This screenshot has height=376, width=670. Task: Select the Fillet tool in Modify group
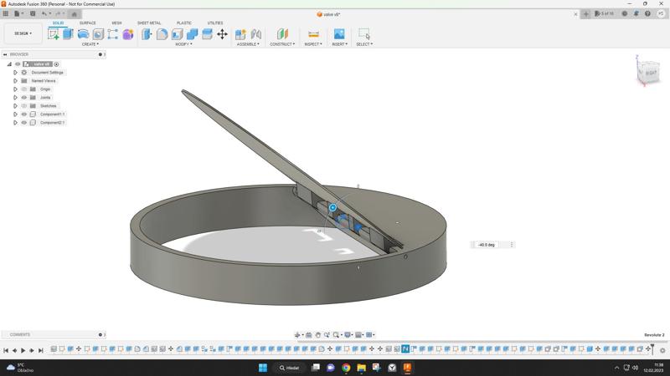tap(162, 34)
